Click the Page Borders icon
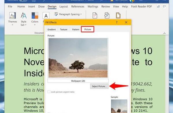 click(118, 16)
